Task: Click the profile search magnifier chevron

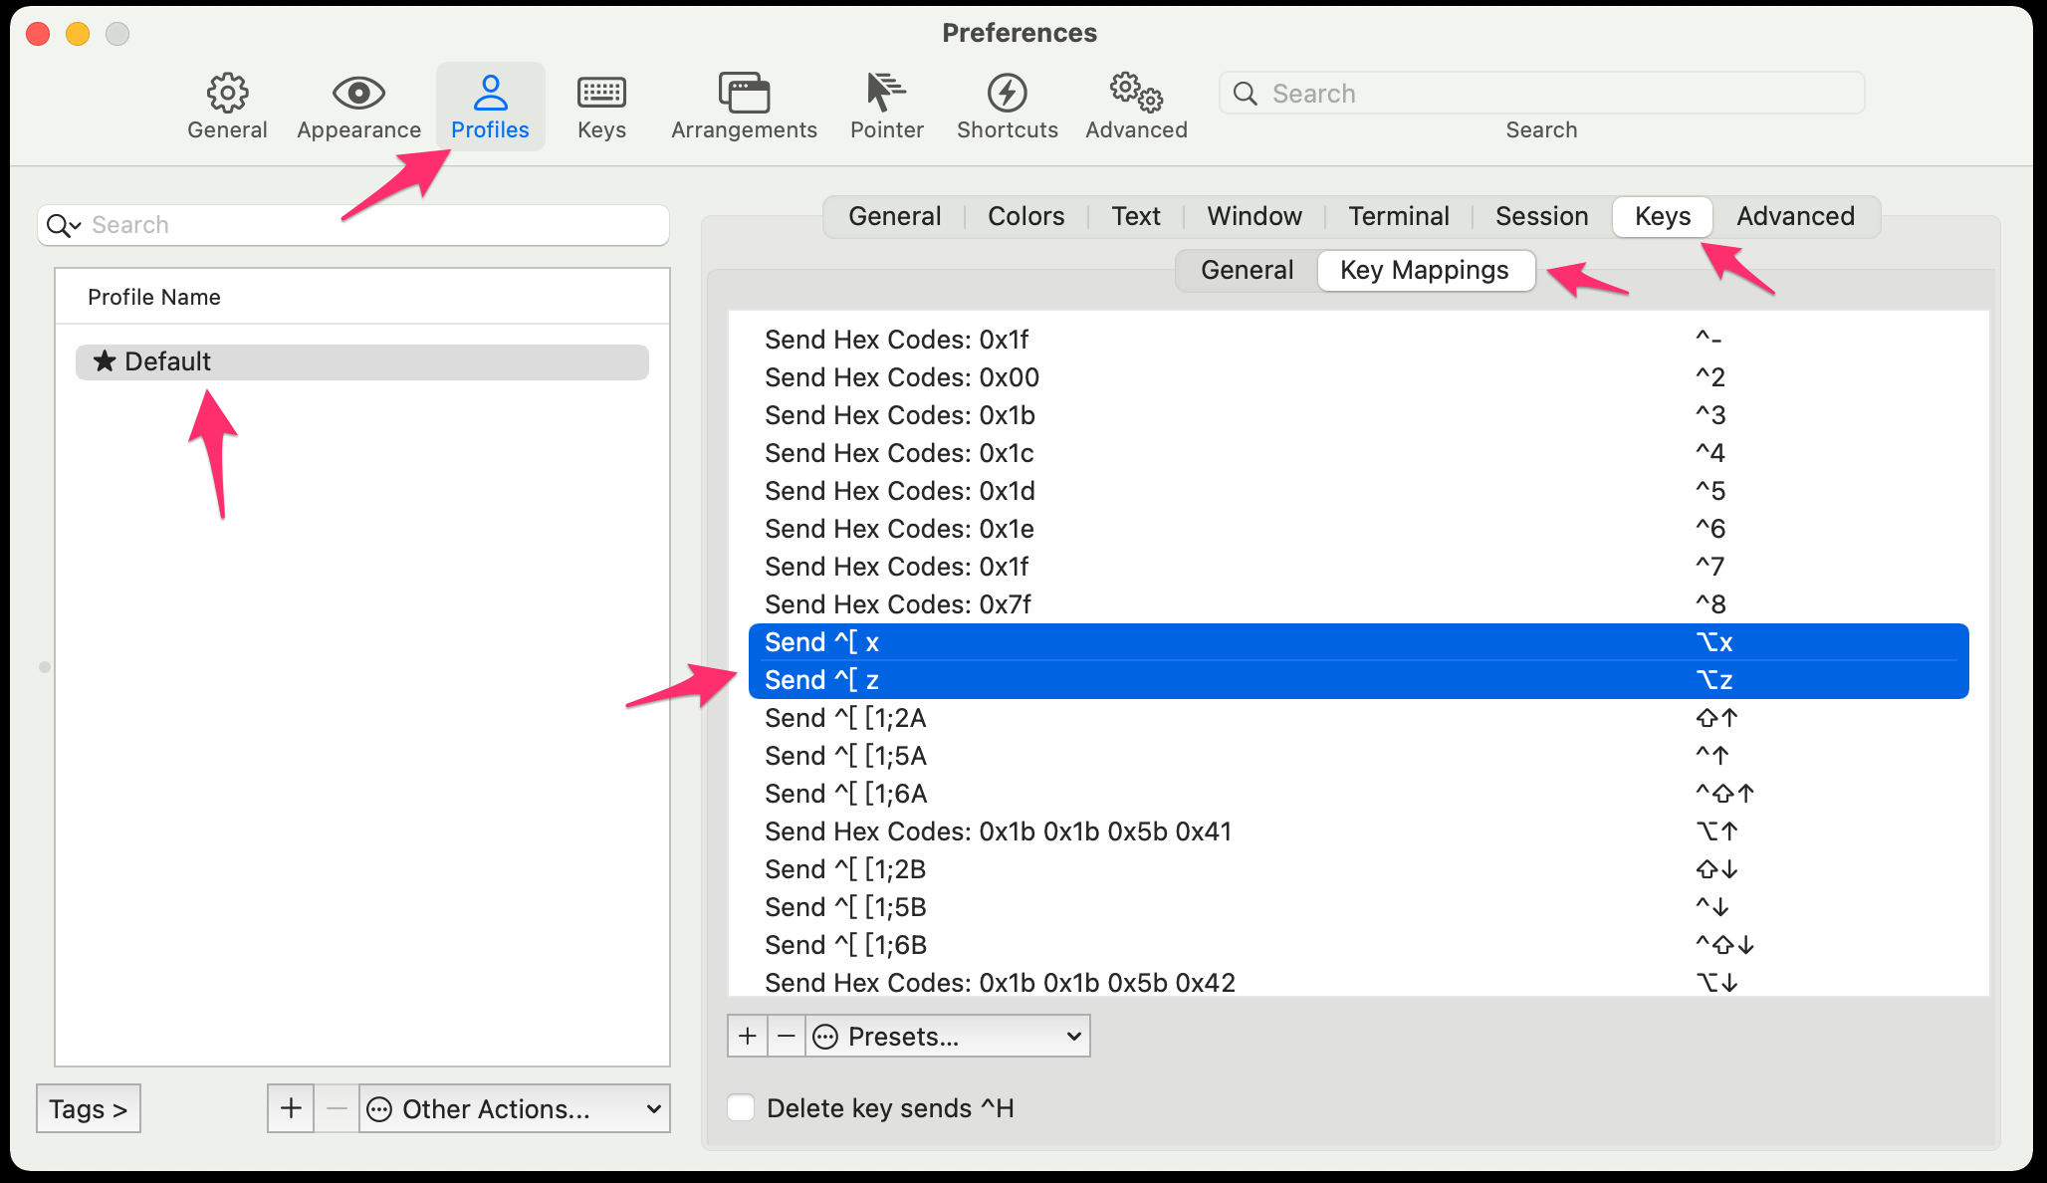Action: (64, 225)
